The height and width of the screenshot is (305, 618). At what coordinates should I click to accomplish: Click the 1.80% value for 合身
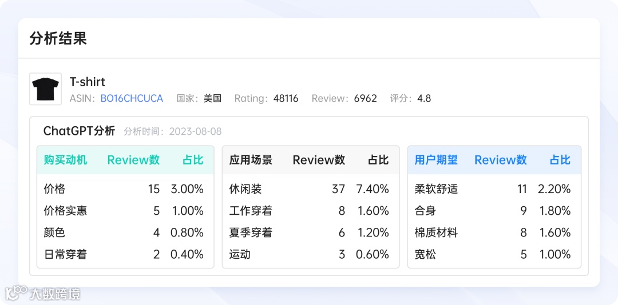point(555,211)
